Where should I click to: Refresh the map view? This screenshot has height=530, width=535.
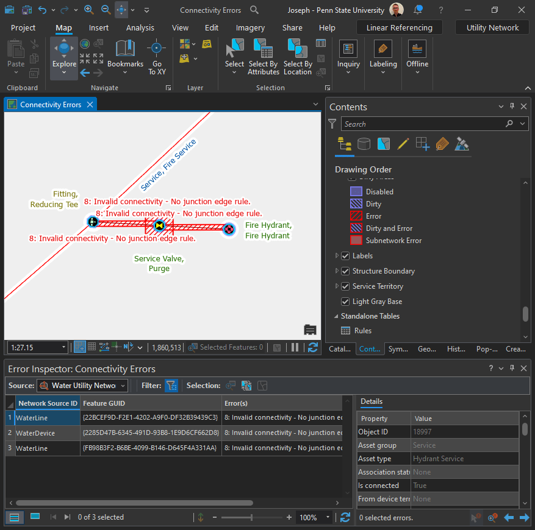click(x=313, y=347)
